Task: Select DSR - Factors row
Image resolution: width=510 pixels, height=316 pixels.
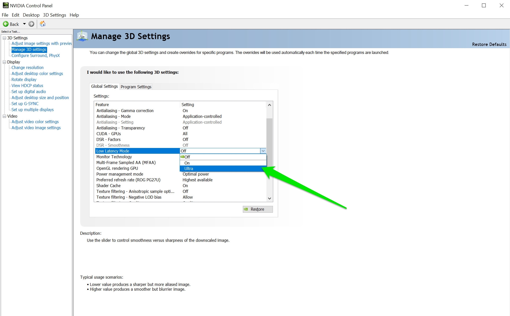Action: (180, 139)
